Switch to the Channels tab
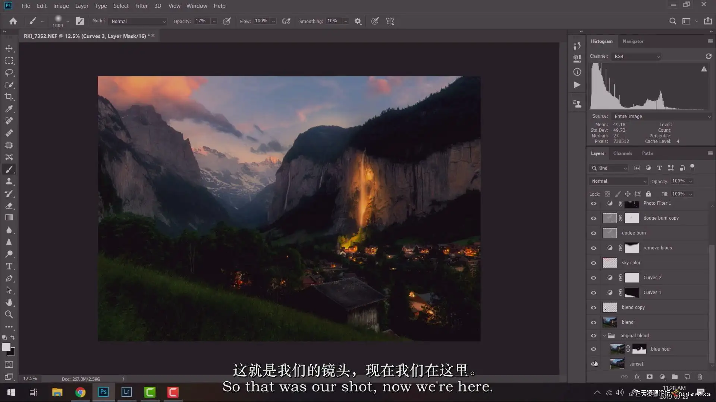The image size is (716, 402). (x=622, y=153)
